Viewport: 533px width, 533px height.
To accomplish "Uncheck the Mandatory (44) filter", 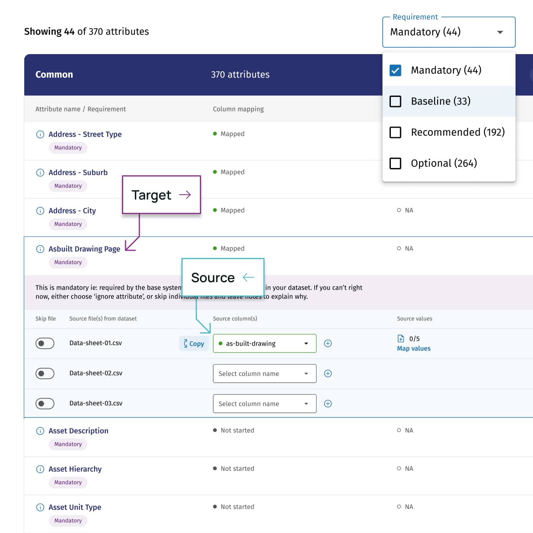I will (395, 70).
